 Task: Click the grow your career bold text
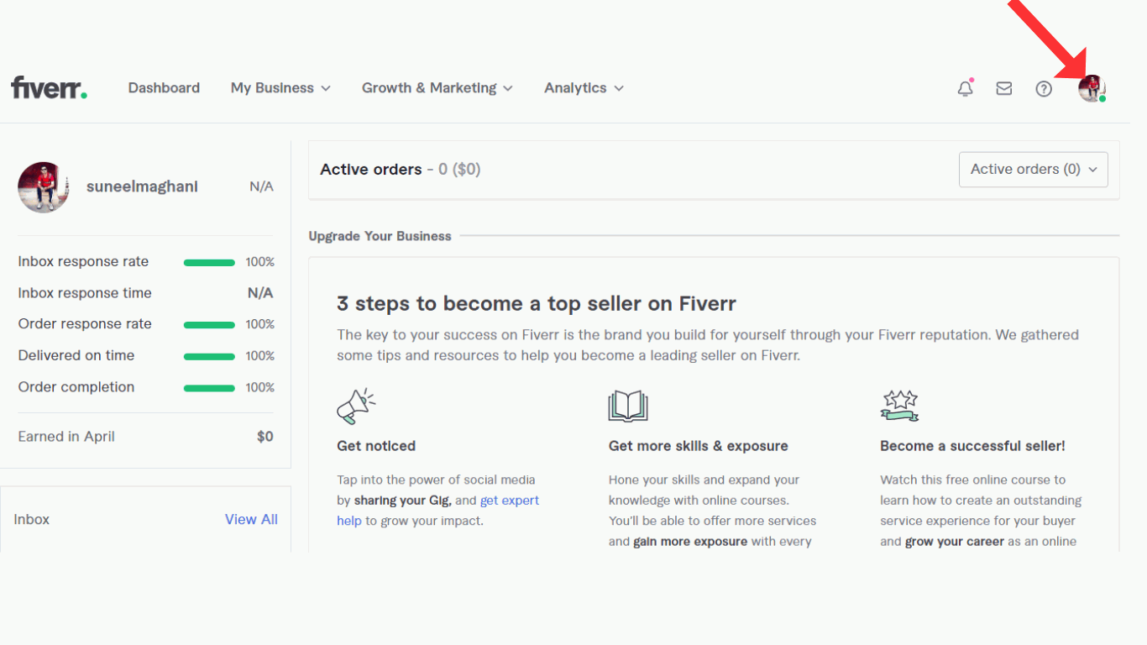[x=955, y=542]
